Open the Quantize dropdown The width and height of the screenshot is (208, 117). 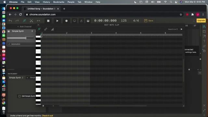[173, 29]
